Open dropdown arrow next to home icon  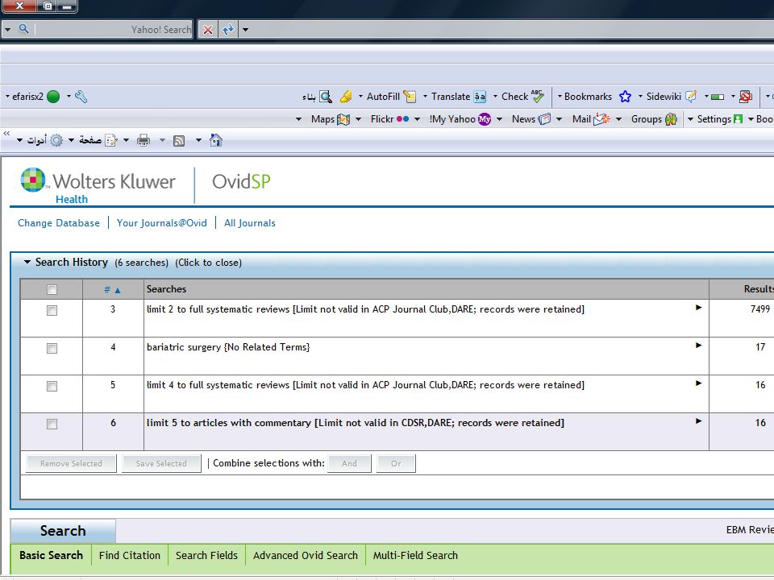(x=198, y=140)
